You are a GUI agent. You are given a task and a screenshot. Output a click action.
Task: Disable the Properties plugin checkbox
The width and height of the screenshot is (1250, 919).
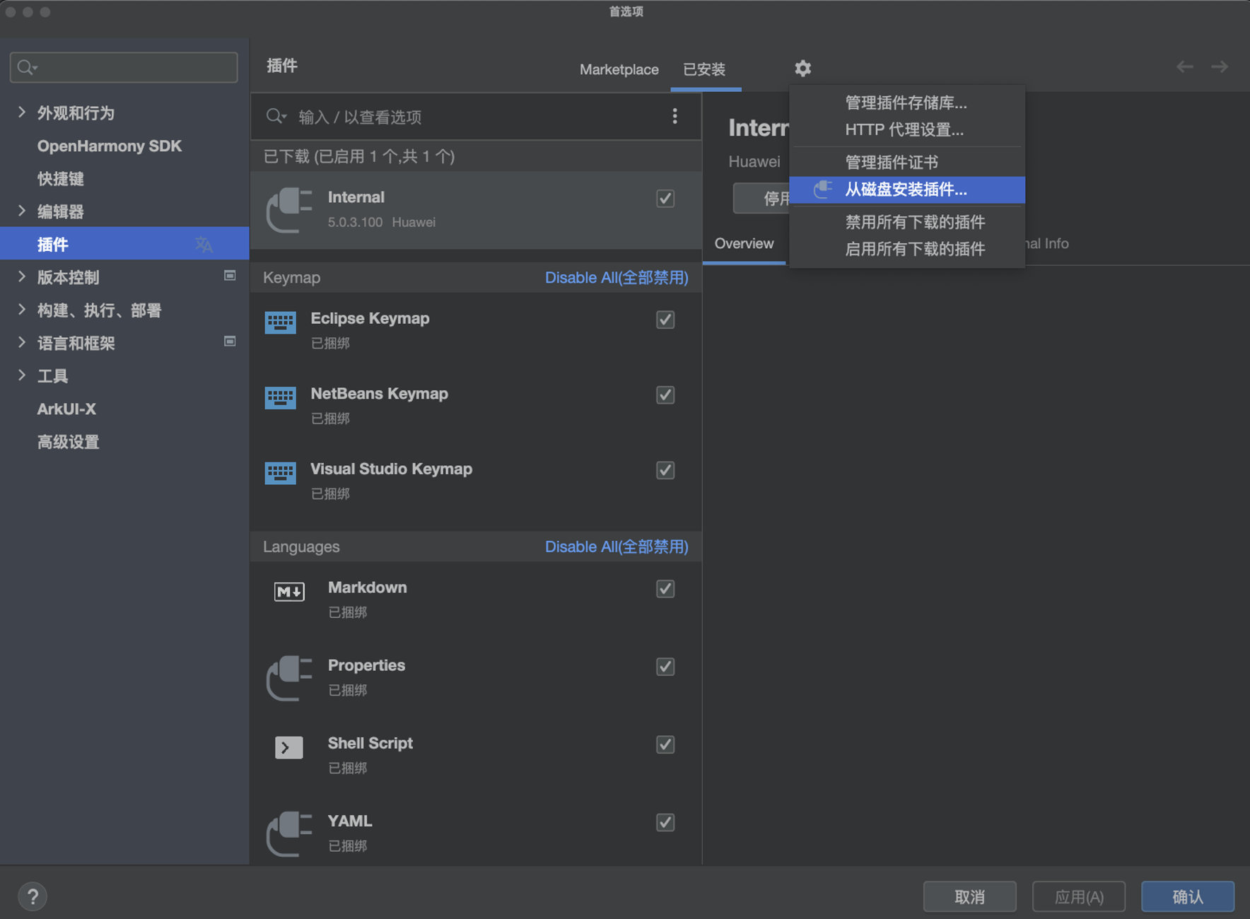tap(665, 667)
